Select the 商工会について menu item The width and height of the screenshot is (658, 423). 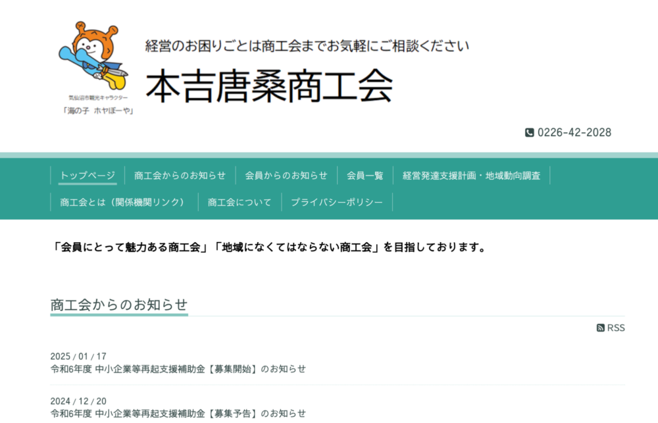coord(240,202)
